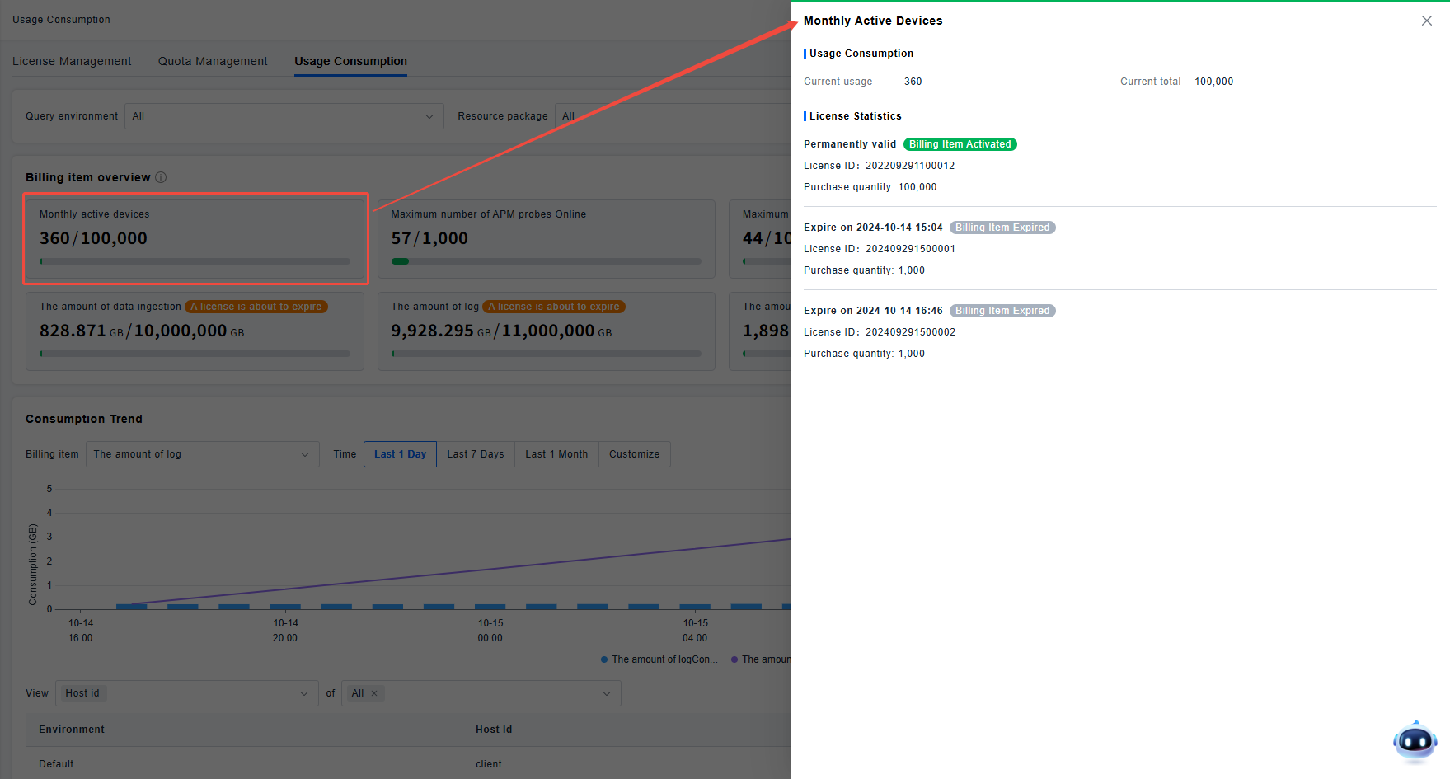Click the Billing Item Activated badge

[x=960, y=144]
